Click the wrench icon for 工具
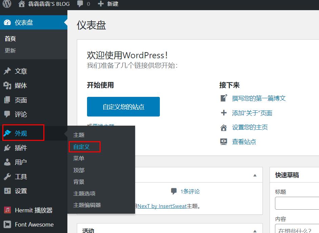Viewport: 319px width, 233px height. [7, 176]
